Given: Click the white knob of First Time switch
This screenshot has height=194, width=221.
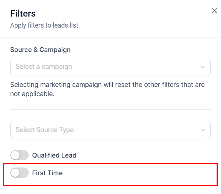Looking at the screenshot, I should [x=15, y=173].
